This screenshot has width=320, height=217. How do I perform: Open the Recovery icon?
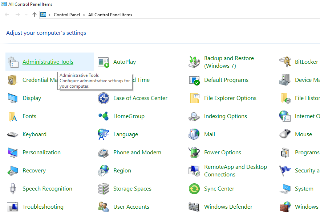[13, 171]
